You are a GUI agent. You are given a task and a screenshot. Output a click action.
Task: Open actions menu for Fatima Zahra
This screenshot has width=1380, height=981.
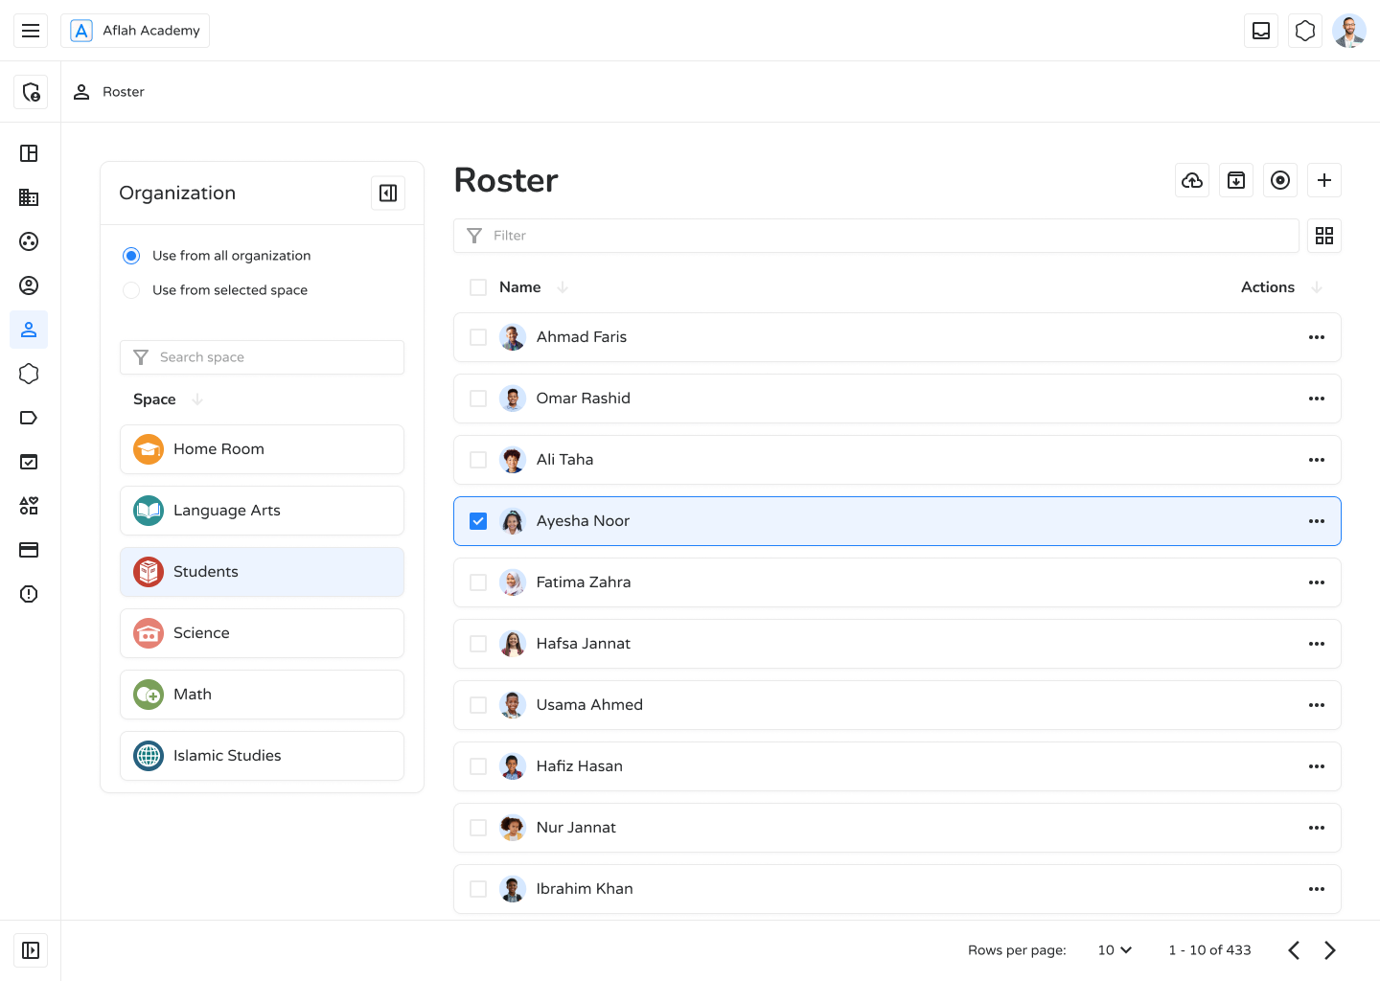pyautogui.click(x=1317, y=582)
